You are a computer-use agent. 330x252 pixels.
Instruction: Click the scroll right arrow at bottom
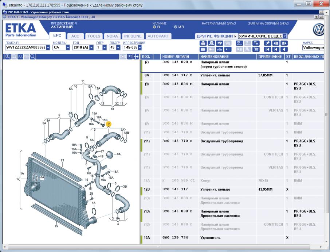pyautogui.click(x=321, y=247)
